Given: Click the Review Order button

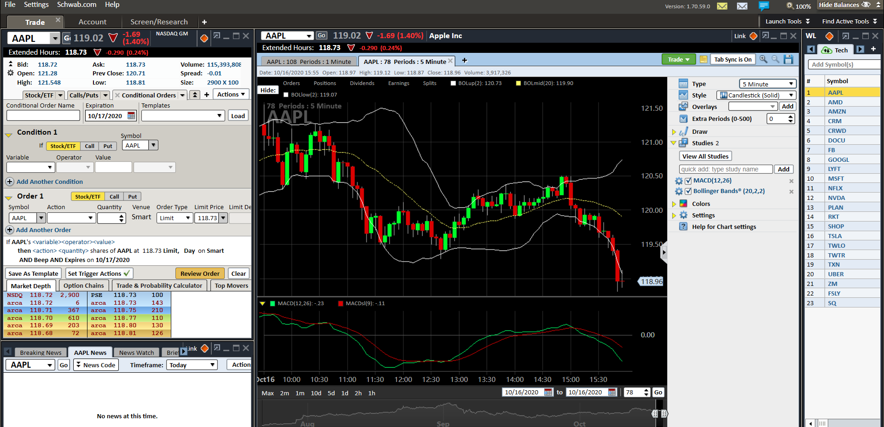Looking at the screenshot, I should (x=200, y=273).
